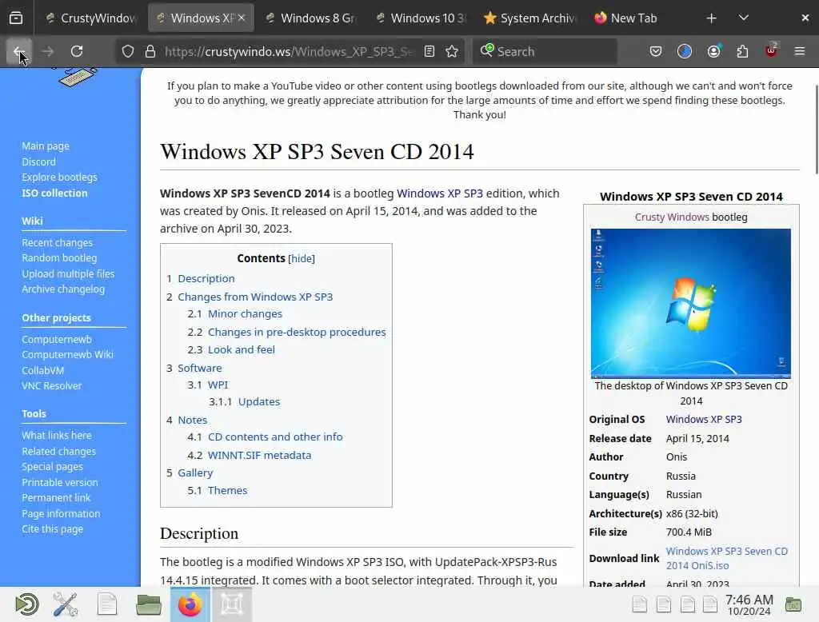The image size is (819, 622).
Task: Open Windows XP SP3 link in infobox
Action: [704, 420]
